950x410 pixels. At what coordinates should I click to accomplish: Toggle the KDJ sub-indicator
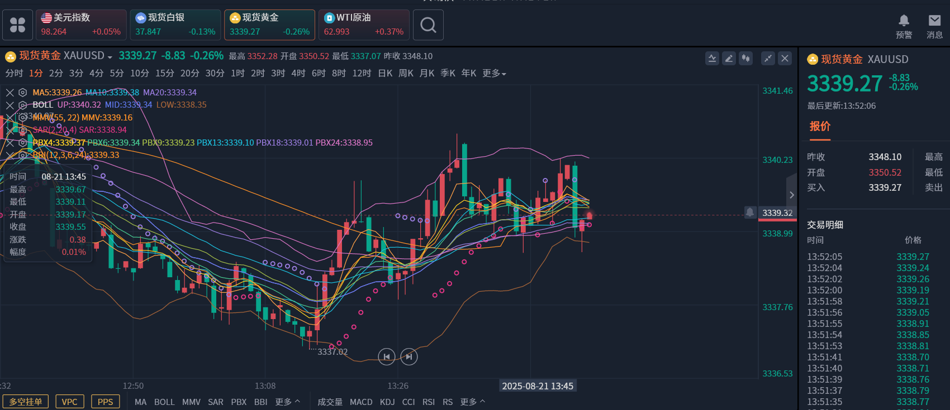pyautogui.click(x=387, y=402)
